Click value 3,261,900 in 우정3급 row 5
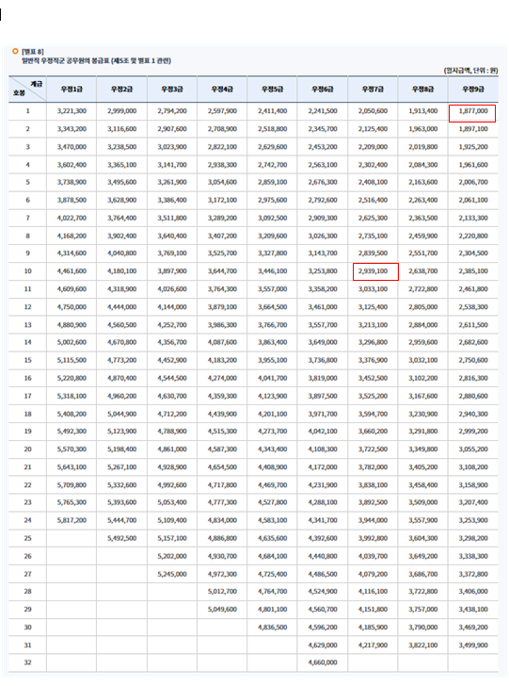Image resolution: width=509 pixels, height=686 pixels. point(172,182)
